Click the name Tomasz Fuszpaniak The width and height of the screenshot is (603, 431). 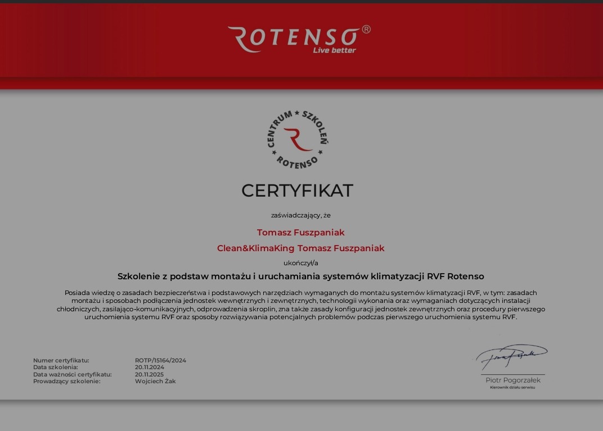[x=301, y=232]
